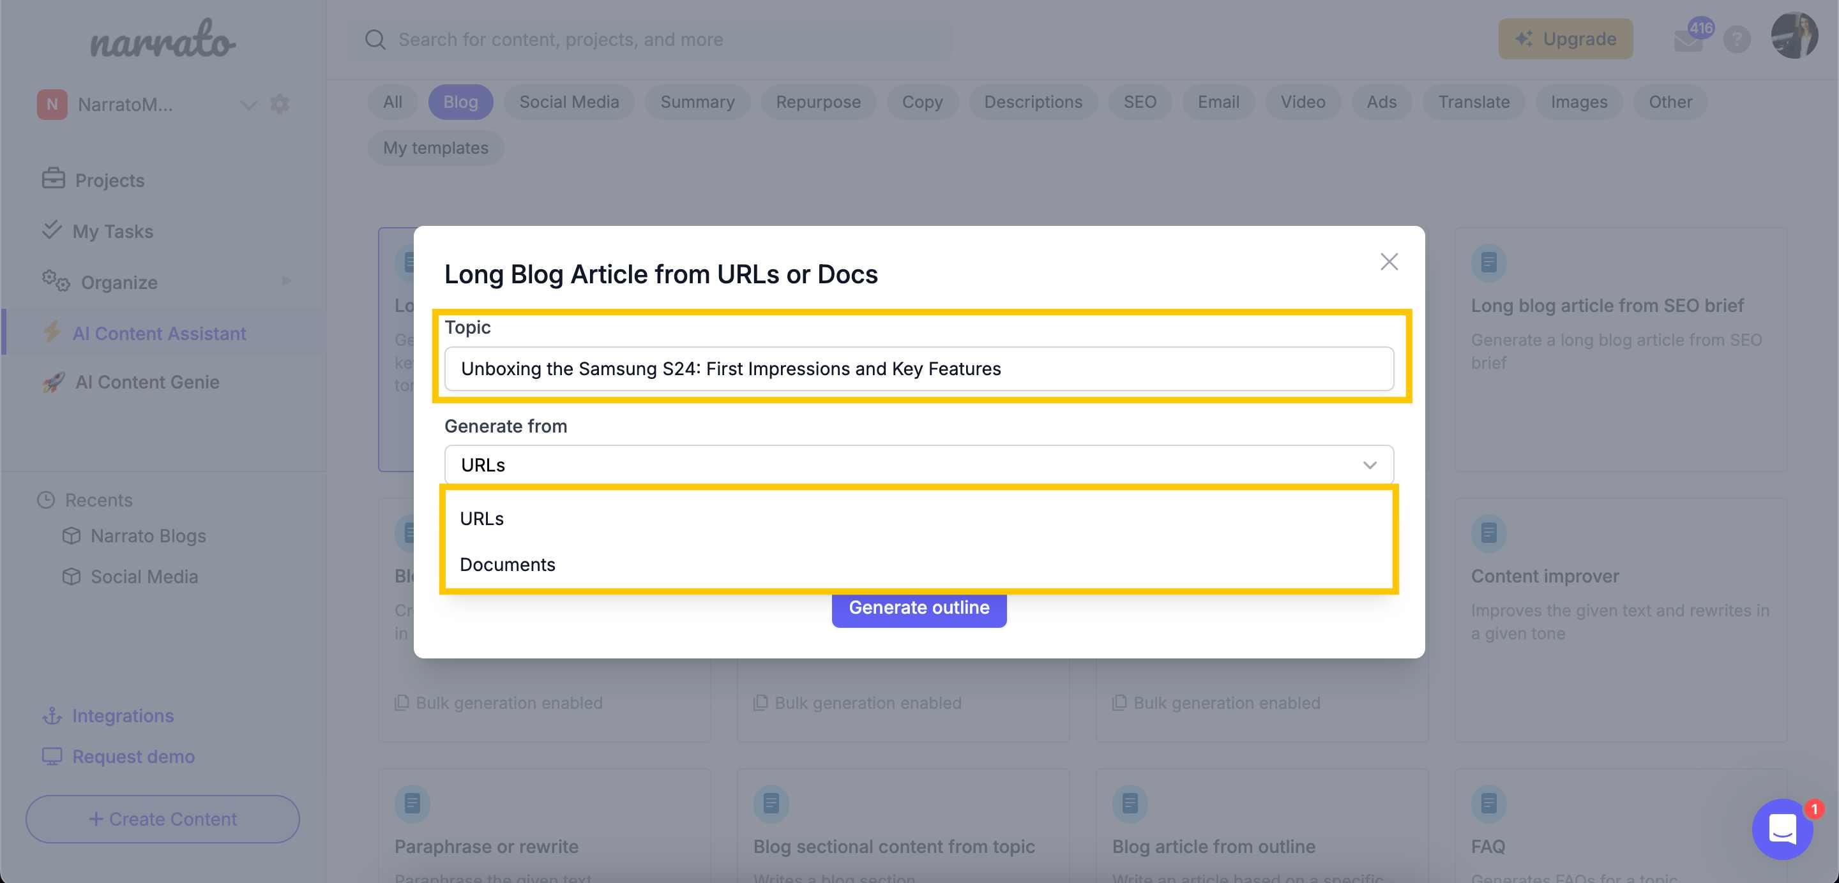Screen dimensions: 1839x883
Task: Select the Video category tab
Action: (x=1302, y=102)
